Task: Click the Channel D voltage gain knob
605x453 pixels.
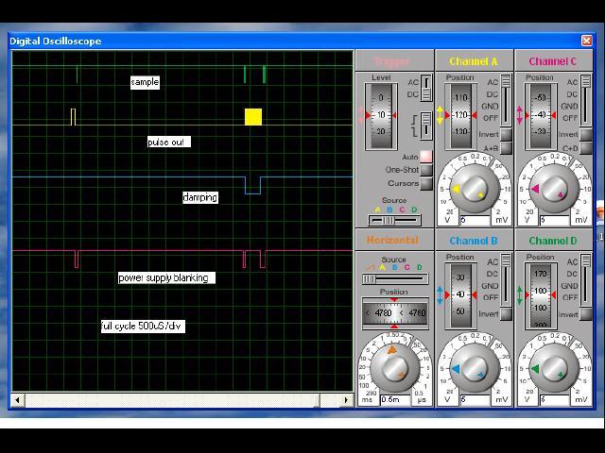Action: (554, 369)
